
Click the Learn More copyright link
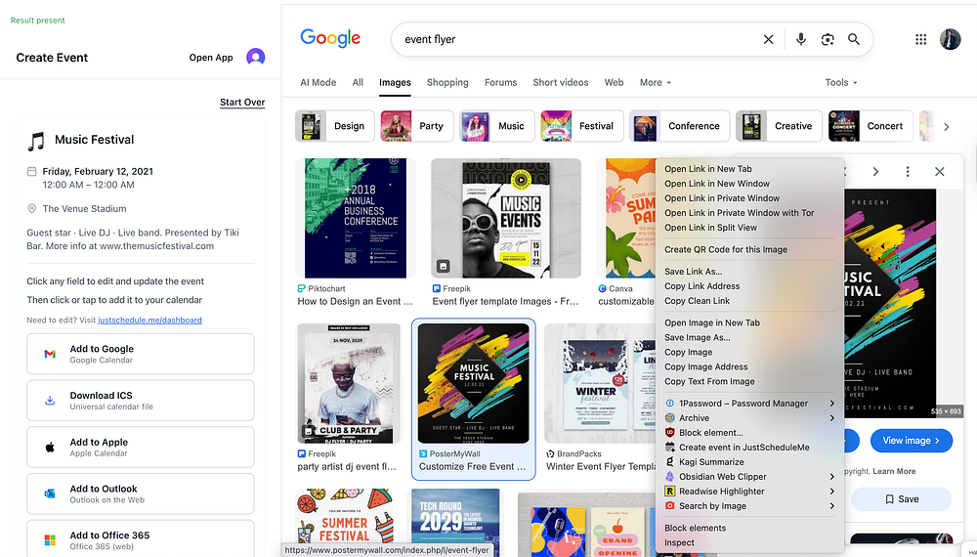tap(894, 471)
